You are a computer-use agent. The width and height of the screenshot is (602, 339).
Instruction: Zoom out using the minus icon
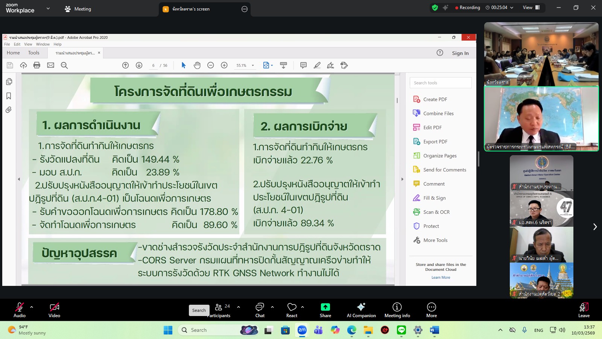(210, 65)
